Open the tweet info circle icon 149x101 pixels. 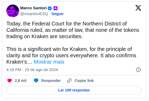[138, 70]
